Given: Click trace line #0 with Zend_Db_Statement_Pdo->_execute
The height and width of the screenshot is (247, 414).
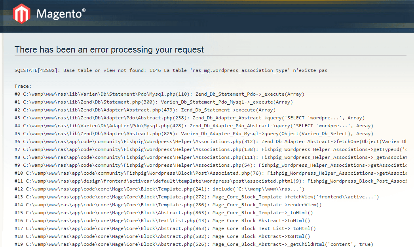Looking at the screenshot, I should click(159, 94).
